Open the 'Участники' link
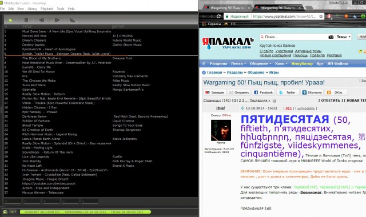366x217 pixels. pos(284,51)
